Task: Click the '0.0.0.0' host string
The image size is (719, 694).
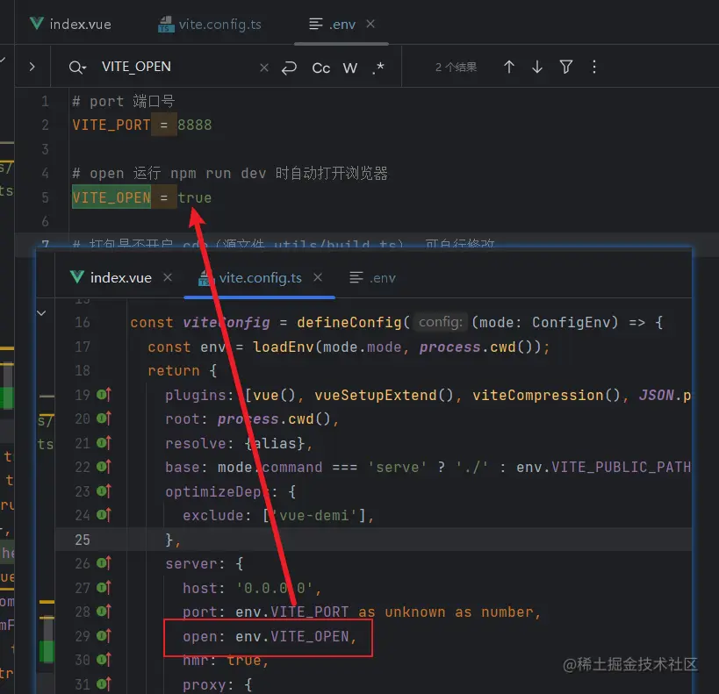Action: pos(275,588)
